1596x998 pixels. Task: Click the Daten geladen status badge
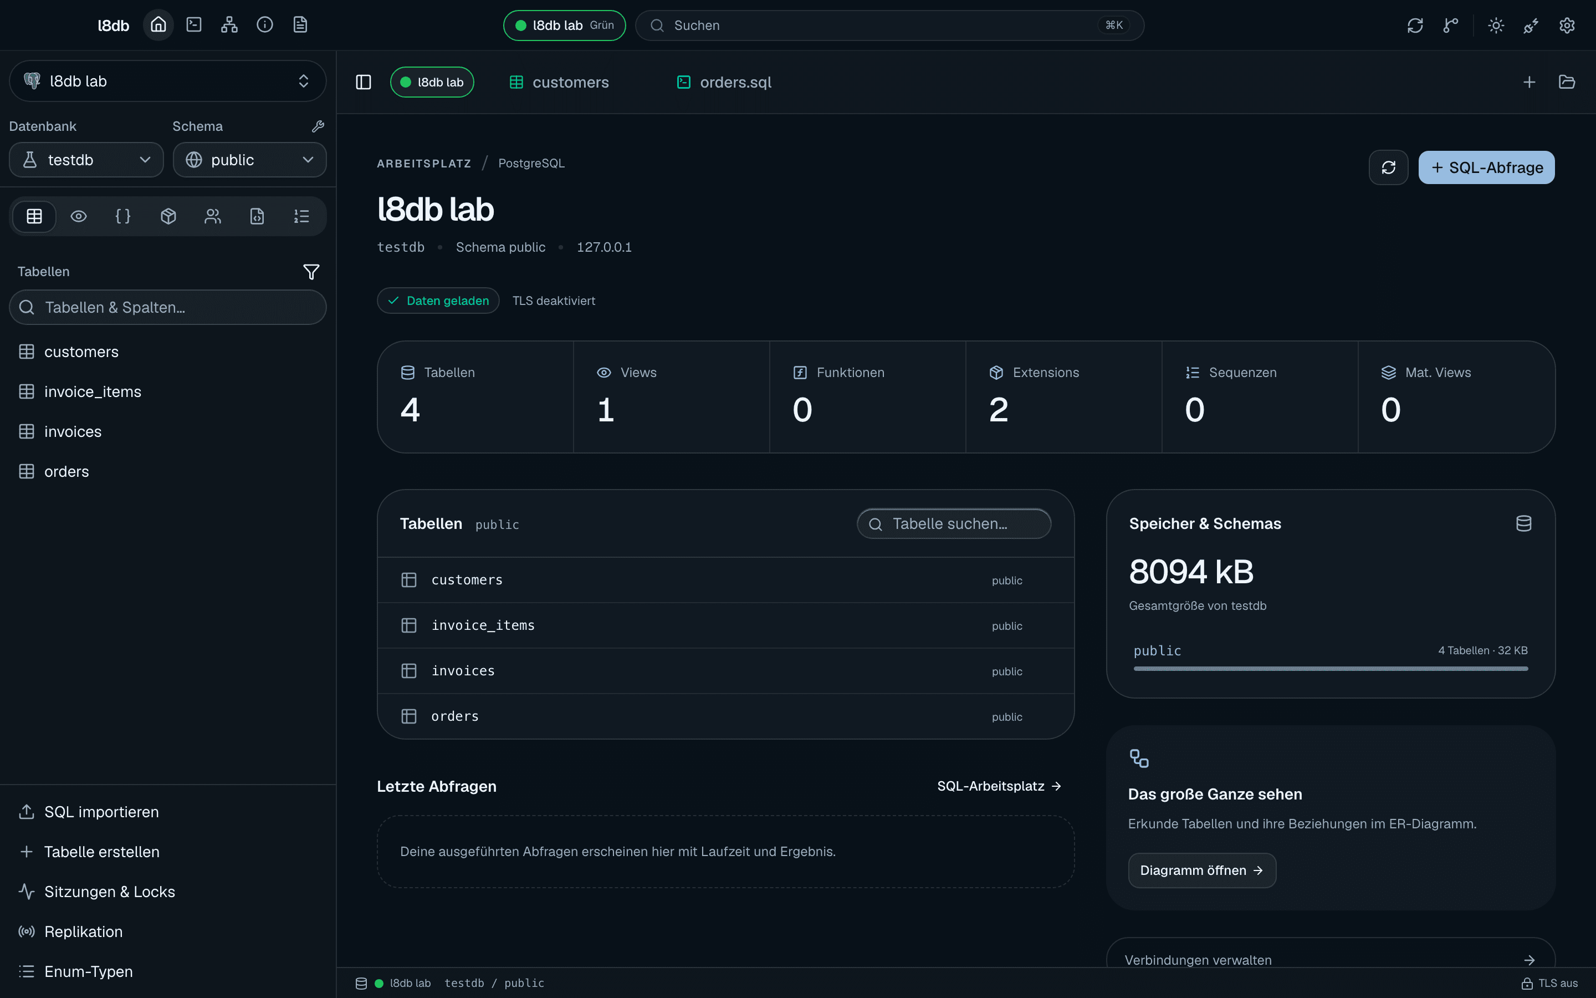(x=438, y=301)
